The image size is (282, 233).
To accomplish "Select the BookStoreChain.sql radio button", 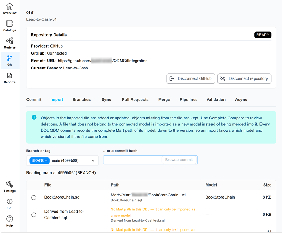I will [34, 197].
